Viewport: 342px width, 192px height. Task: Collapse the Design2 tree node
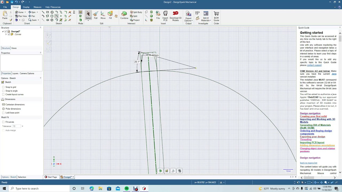[3, 31]
